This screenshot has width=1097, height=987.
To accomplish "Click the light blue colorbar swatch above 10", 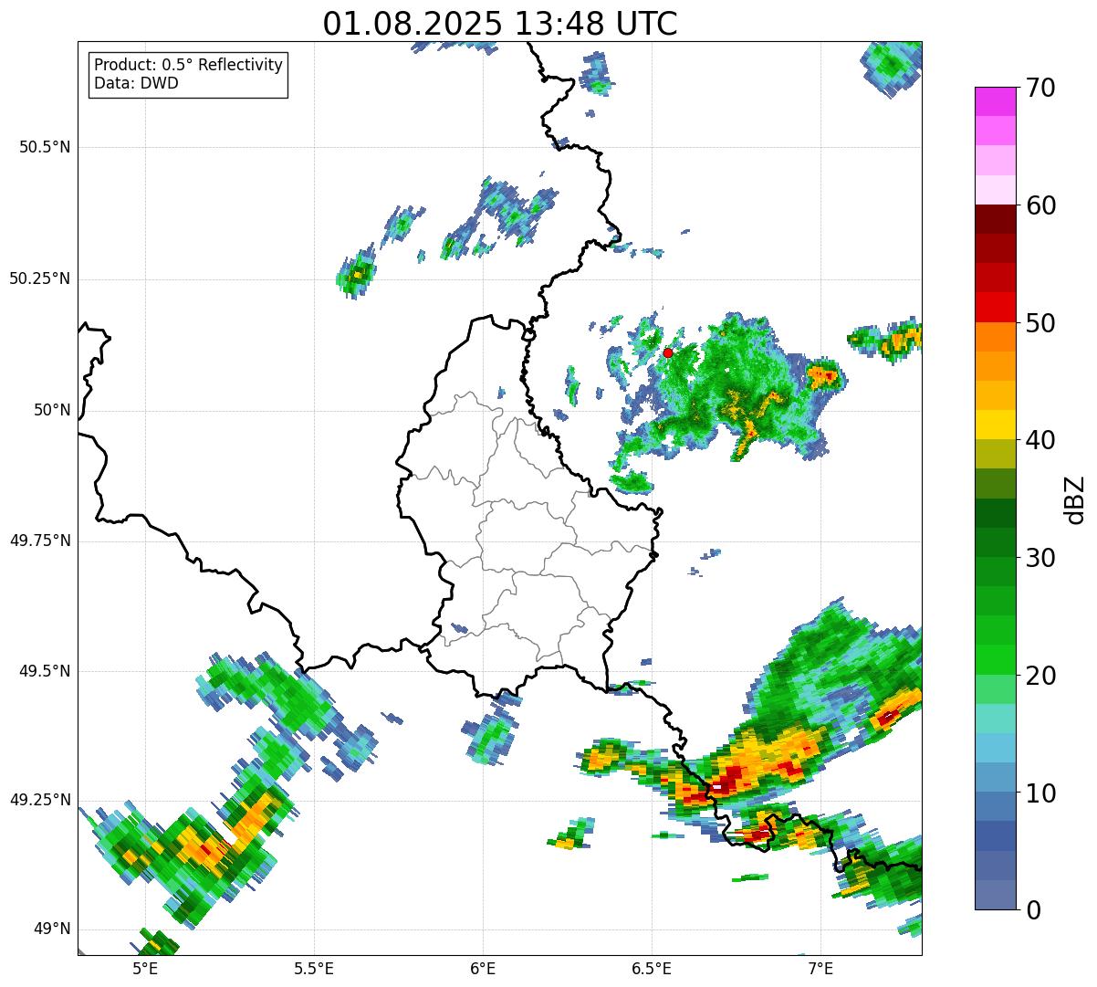I will pos(995,749).
